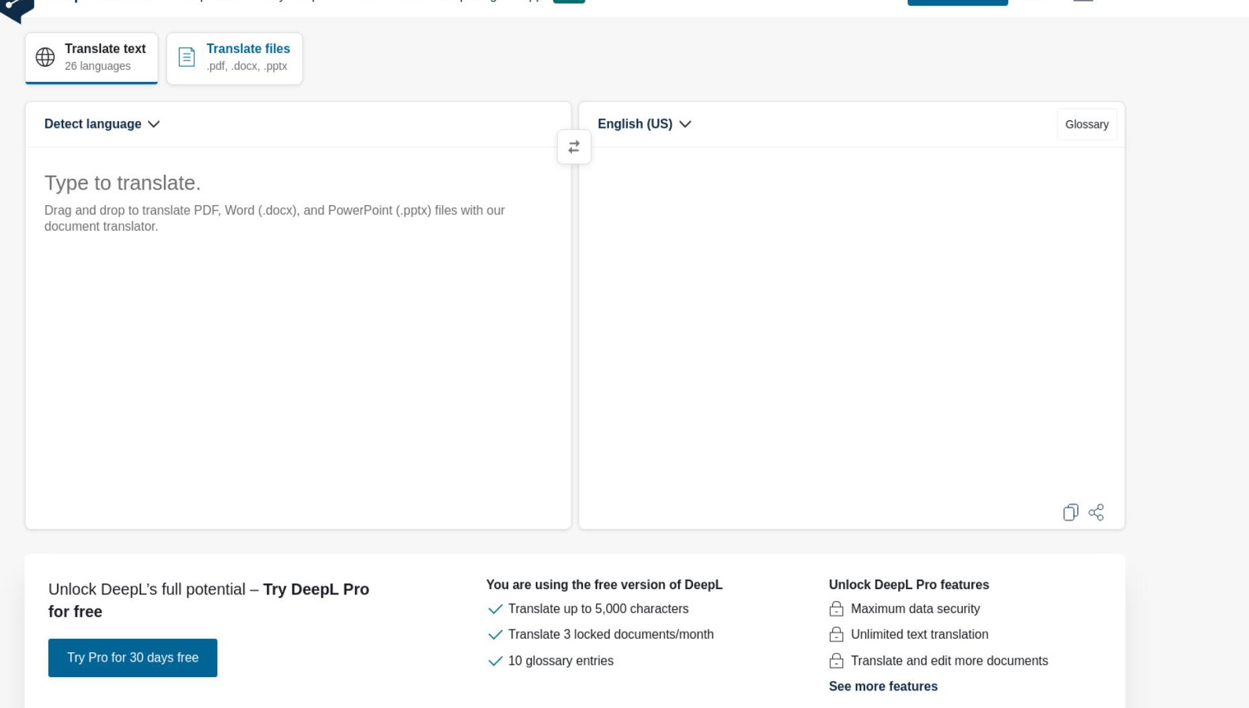
Task: Click 'Unlock DeepL's full potential' headline
Action: tap(208, 600)
